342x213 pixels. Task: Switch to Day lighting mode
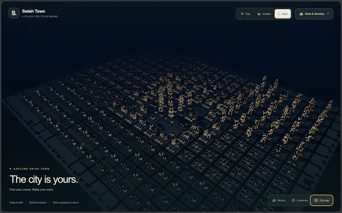click(x=245, y=14)
